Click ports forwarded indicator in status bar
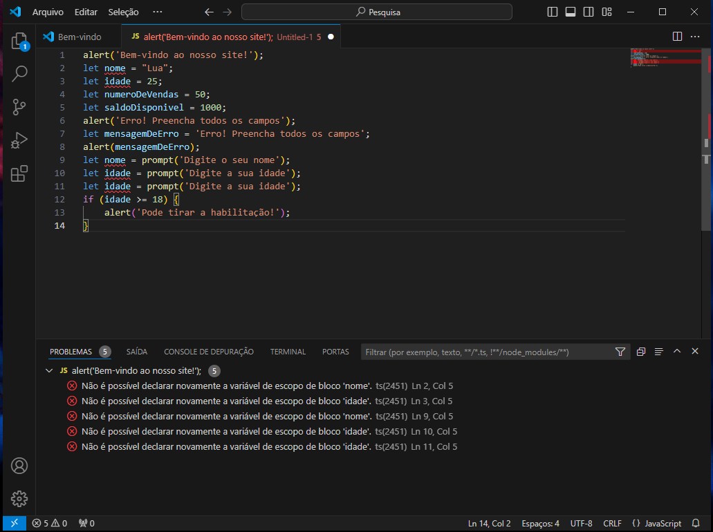The width and height of the screenshot is (713, 532). click(x=86, y=524)
